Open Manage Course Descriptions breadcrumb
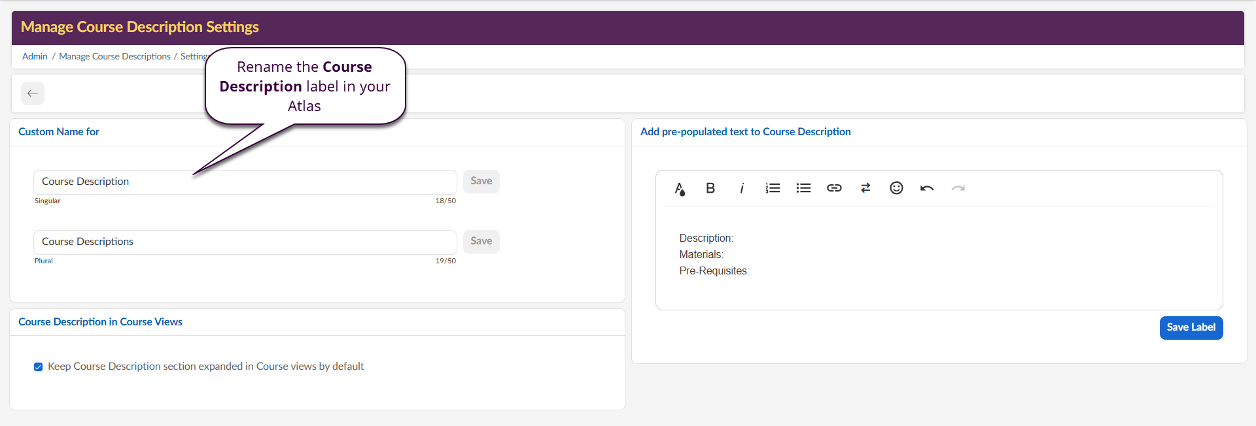This screenshot has height=426, width=1256. (x=114, y=57)
